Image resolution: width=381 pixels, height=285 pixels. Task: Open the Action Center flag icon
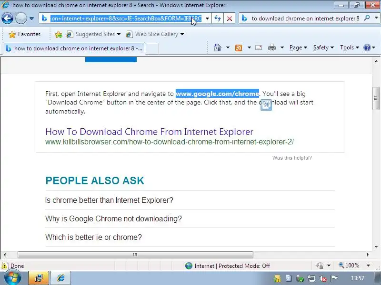click(334, 278)
